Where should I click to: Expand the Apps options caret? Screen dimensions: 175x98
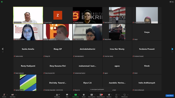click(x=119, y=95)
